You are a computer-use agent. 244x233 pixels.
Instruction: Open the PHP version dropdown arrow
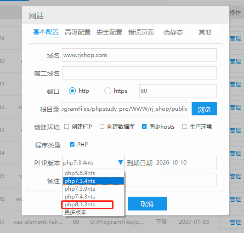(x=120, y=162)
